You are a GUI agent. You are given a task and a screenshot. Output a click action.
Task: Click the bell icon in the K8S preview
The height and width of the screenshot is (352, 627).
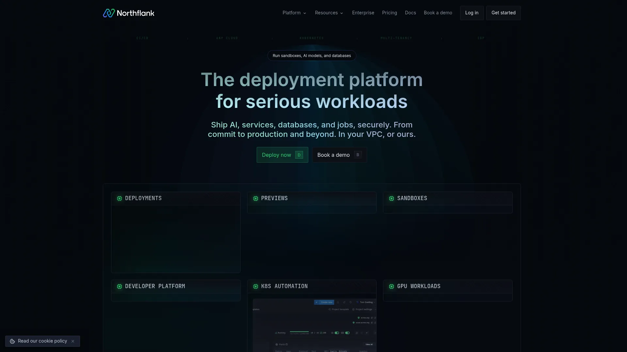[x=338, y=302]
